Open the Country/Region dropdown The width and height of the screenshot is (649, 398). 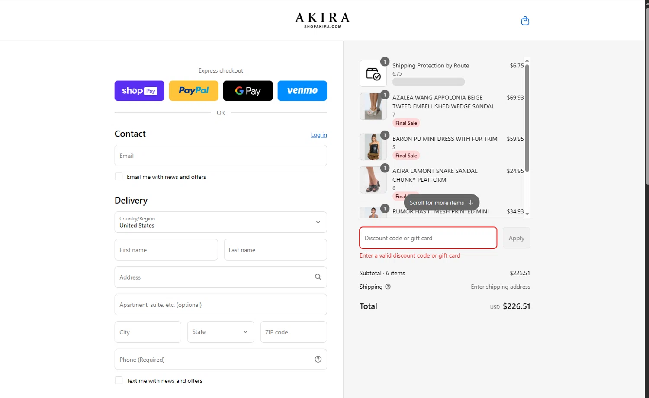tap(221, 222)
